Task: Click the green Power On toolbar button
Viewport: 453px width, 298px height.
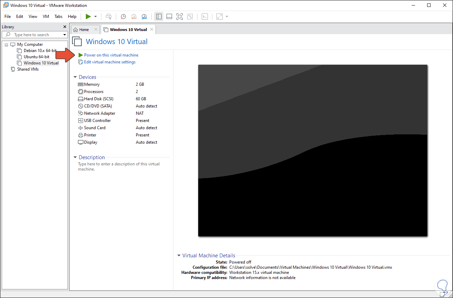Action: point(88,17)
